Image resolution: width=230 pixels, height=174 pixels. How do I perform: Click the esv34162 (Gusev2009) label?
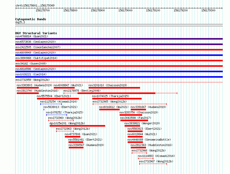click(x=31, y=63)
